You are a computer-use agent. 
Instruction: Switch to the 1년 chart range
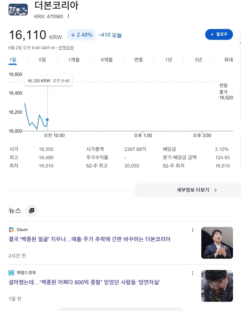click(x=169, y=60)
